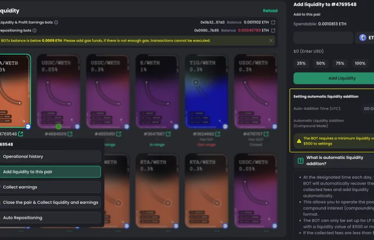The height and width of the screenshot is (240, 374).
Task: Open external link next to 0.00040789 ETH balance
Action: (273, 30)
